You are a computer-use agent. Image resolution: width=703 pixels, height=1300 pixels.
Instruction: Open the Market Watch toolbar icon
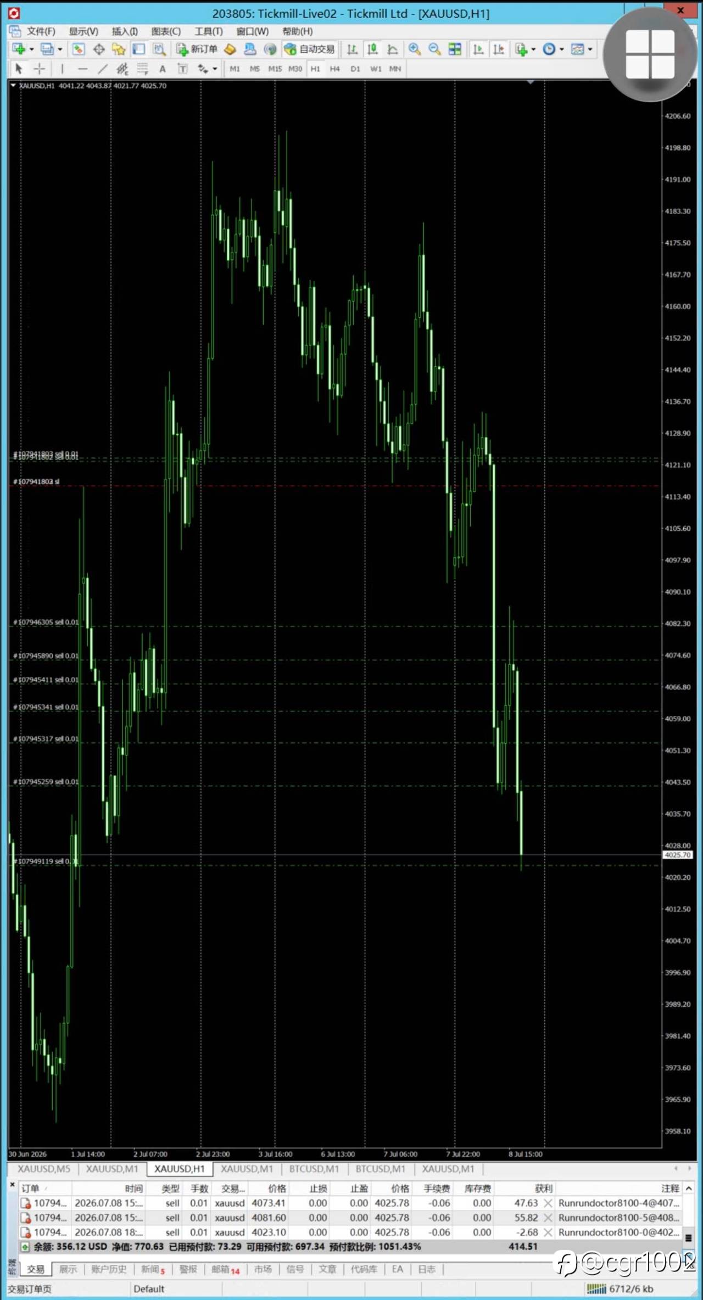click(79, 49)
